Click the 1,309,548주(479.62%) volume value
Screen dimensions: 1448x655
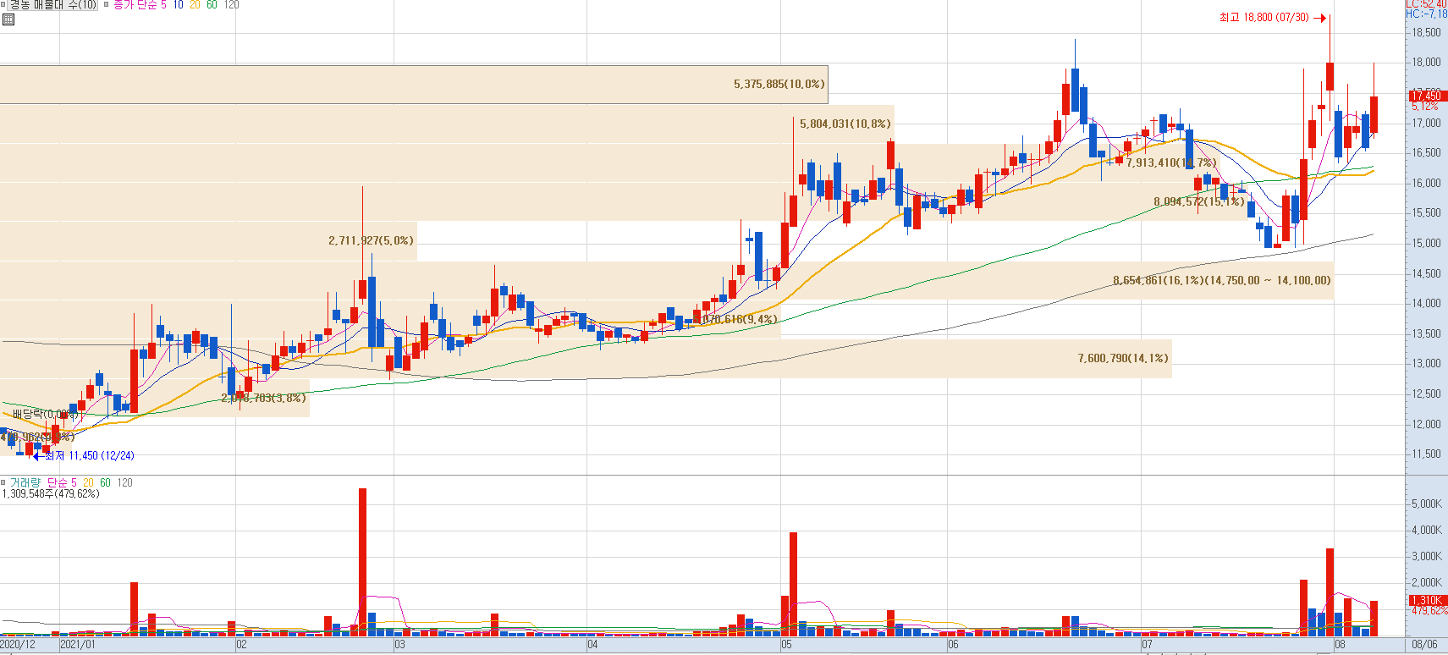click(x=51, y=493)
